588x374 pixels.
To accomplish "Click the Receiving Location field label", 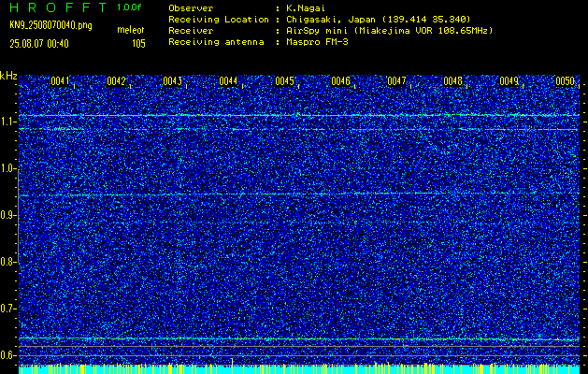I will [219, 20].
